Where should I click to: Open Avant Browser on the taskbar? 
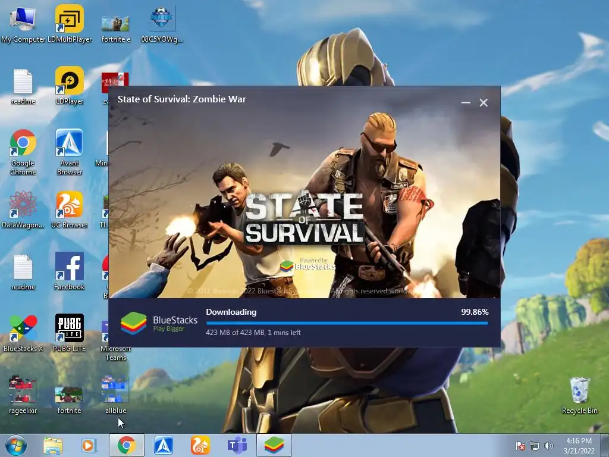point(164,445)
